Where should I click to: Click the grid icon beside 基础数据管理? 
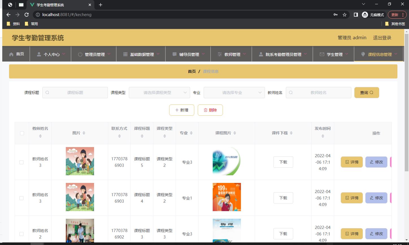pyautogui.click(x=125, y=54)
